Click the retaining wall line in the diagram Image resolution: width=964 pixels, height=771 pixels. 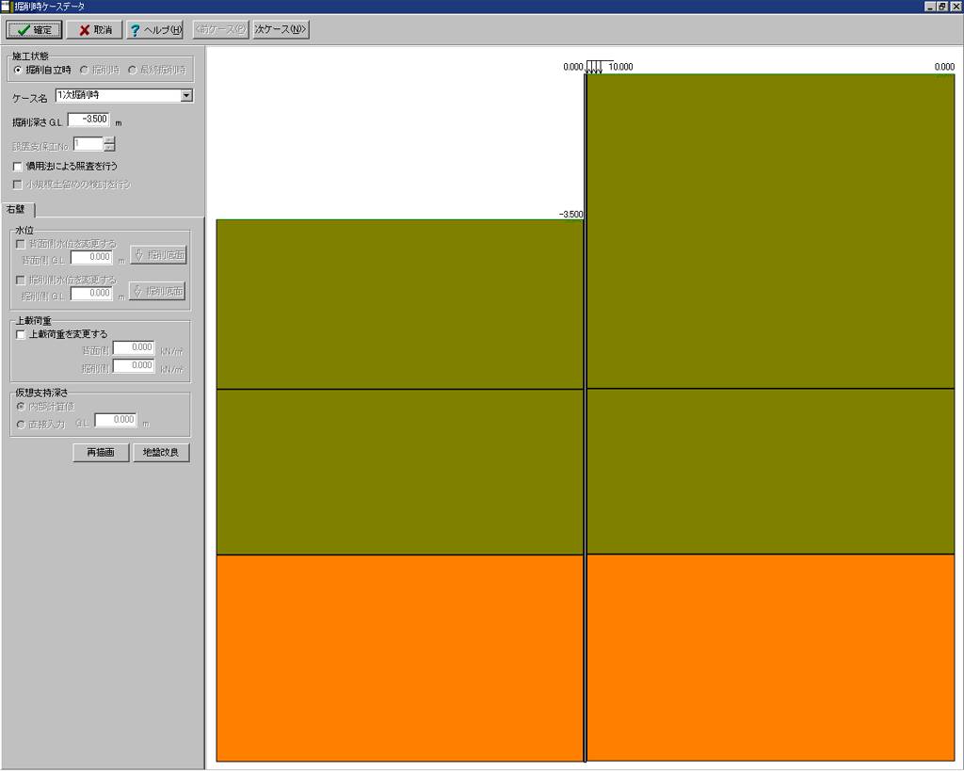pyautogui.click(x=586, y=424)
